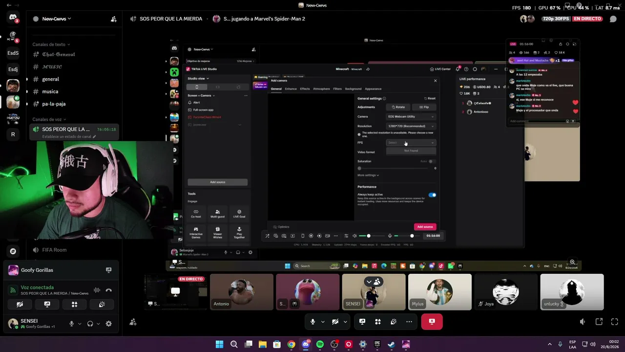Toggle microphone mute in the user panel
This screenshot has width=625, height=352.
(x=72, y=324)
